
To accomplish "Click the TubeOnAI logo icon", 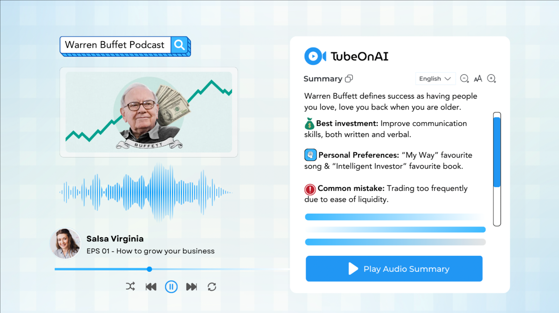I will 315,56.
